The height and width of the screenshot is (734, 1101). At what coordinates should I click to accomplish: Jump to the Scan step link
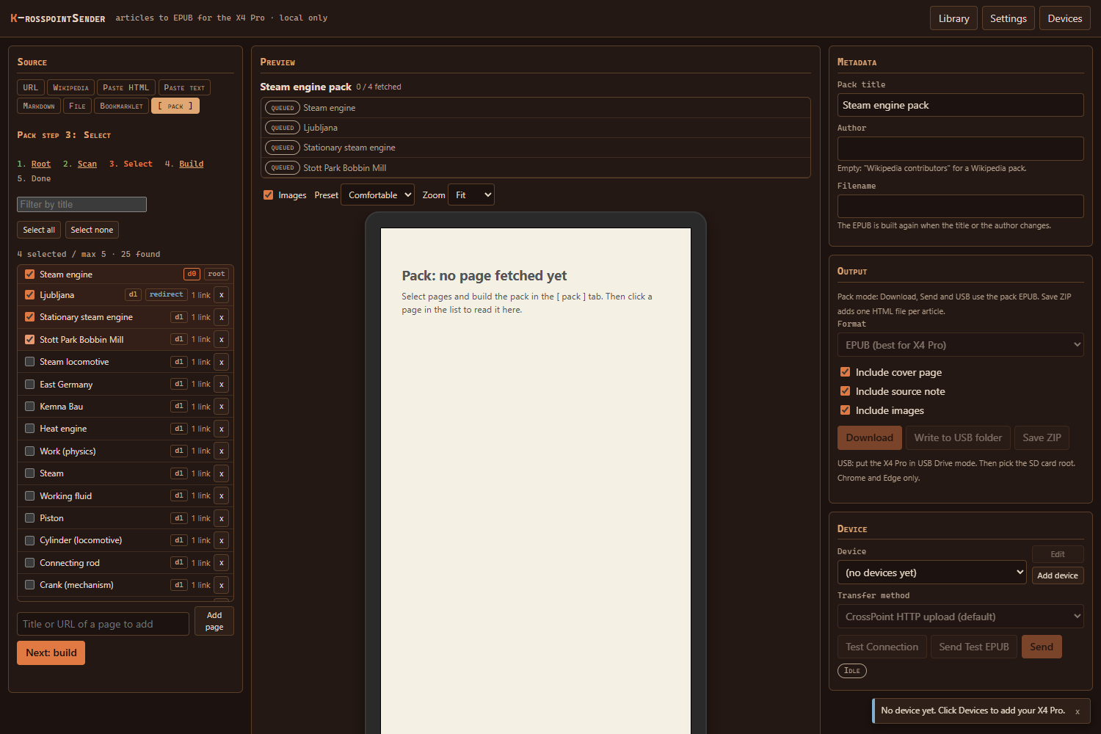coord(87,164)
